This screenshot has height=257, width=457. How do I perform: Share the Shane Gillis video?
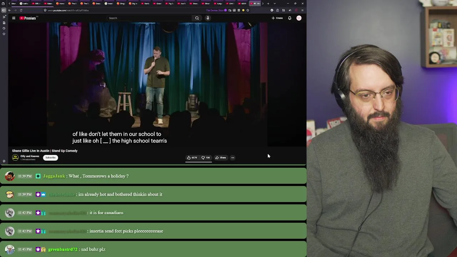221,157
